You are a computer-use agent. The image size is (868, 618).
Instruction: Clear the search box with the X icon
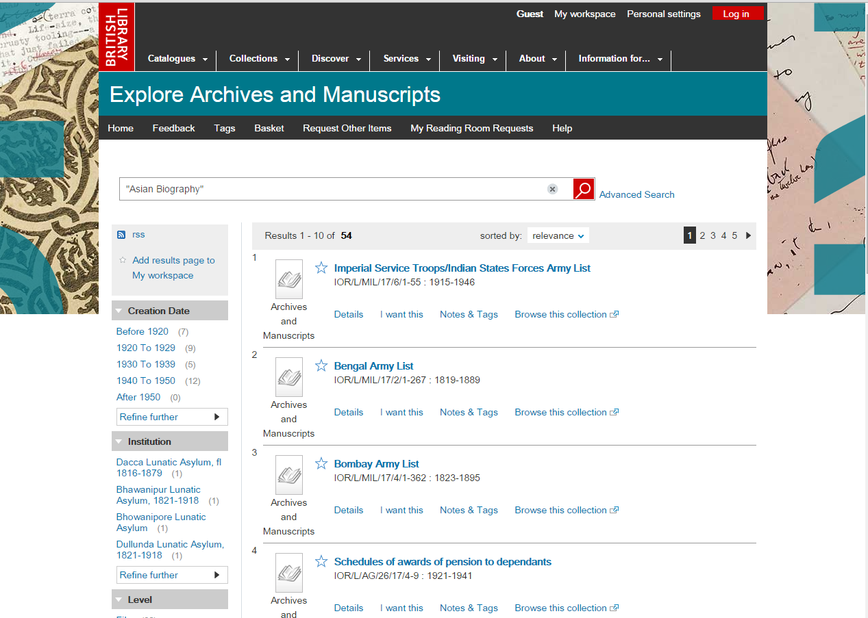pos(552,189)
